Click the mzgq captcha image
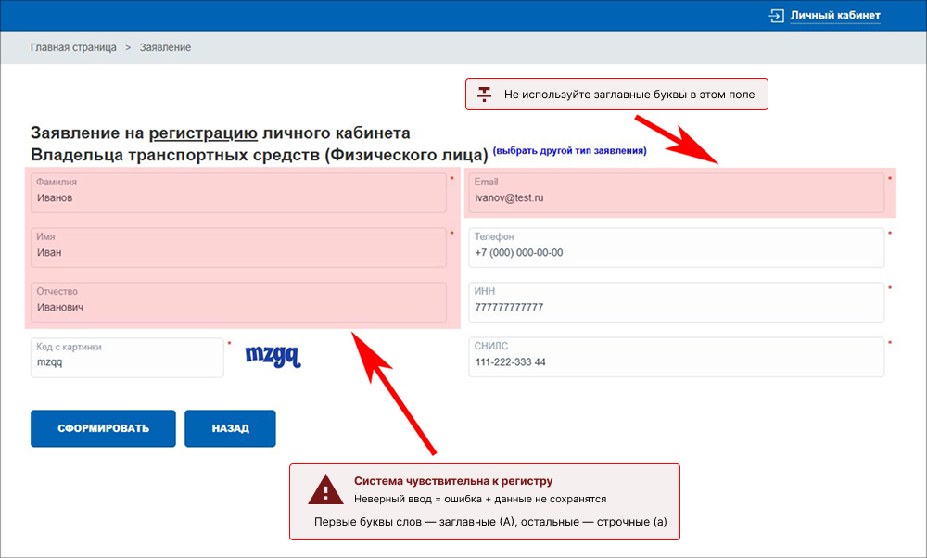Screen dimensions: 927x558 [x=272, y=357]
